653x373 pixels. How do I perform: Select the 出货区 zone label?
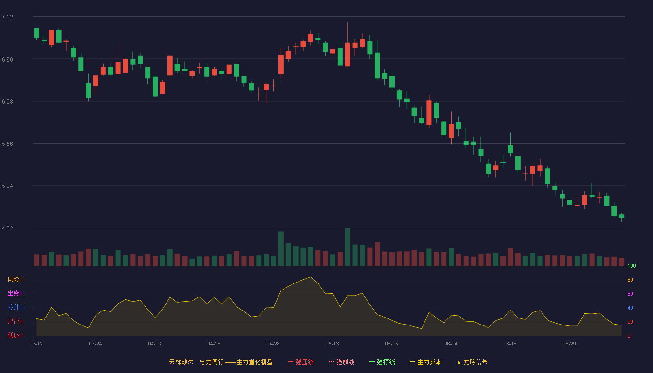pyautogui.click(x=16, y=294)
